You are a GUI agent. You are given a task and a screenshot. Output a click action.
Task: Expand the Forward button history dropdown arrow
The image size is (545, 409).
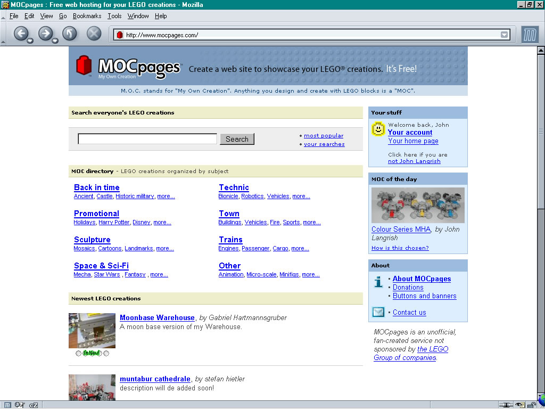[x=55, y=41]
